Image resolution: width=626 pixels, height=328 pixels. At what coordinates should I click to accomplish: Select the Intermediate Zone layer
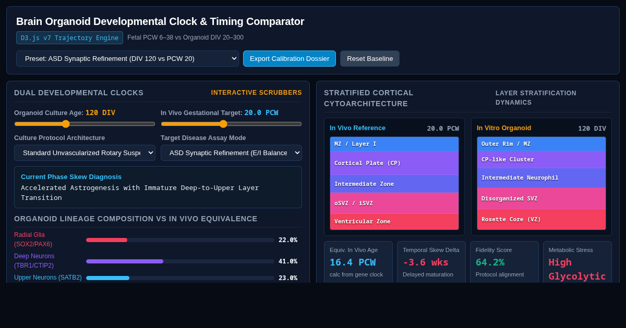click(x=394, y=184)
